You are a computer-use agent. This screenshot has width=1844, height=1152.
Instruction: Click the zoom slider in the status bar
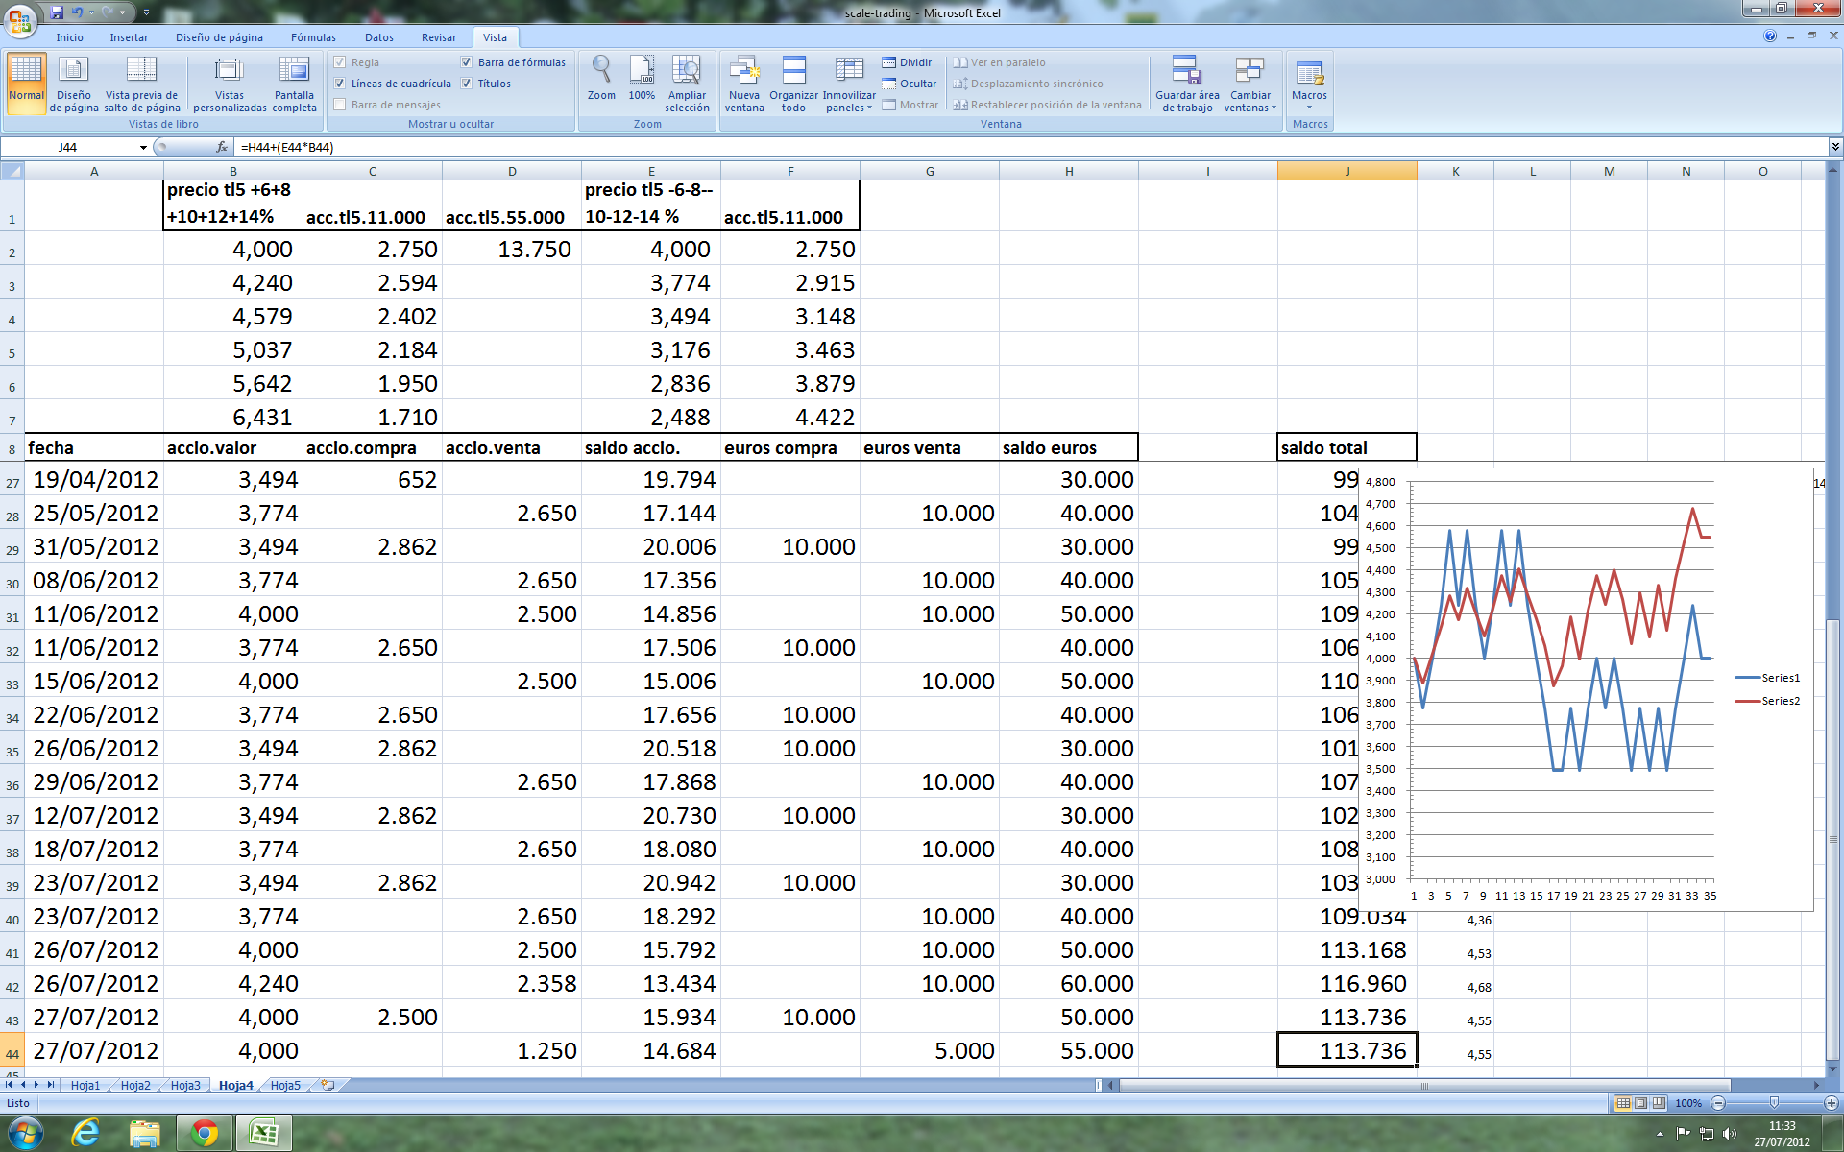click(1773, 1103)
